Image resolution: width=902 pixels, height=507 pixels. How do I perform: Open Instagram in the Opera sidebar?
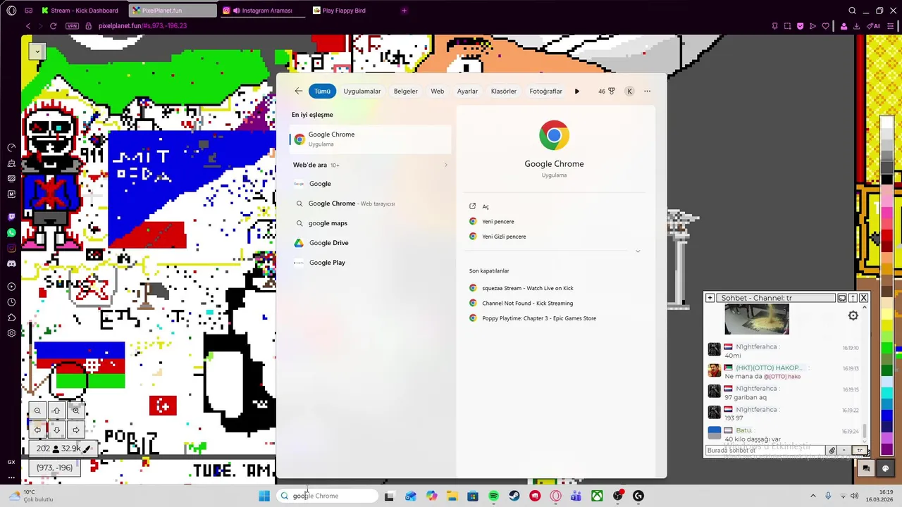click(11, 248)
